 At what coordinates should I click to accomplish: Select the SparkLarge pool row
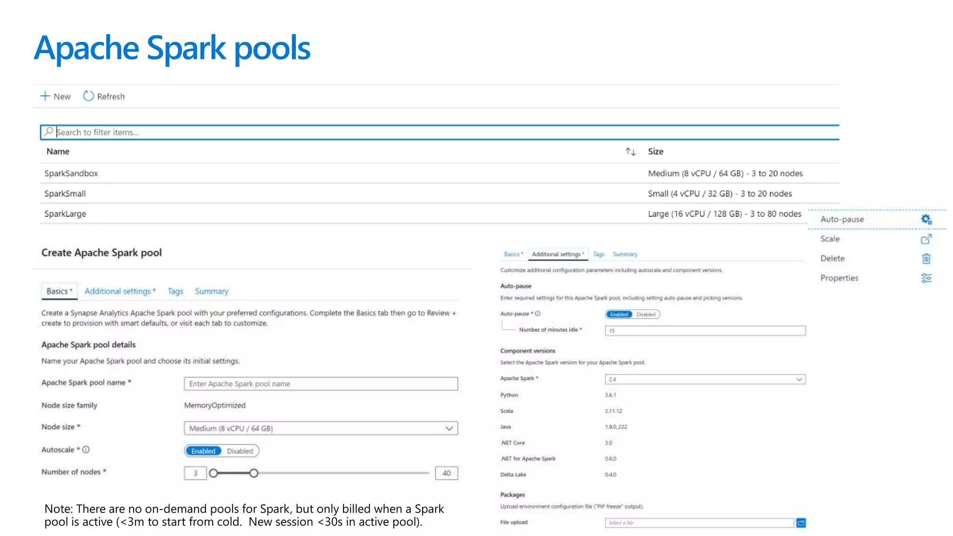click(440, 214)
